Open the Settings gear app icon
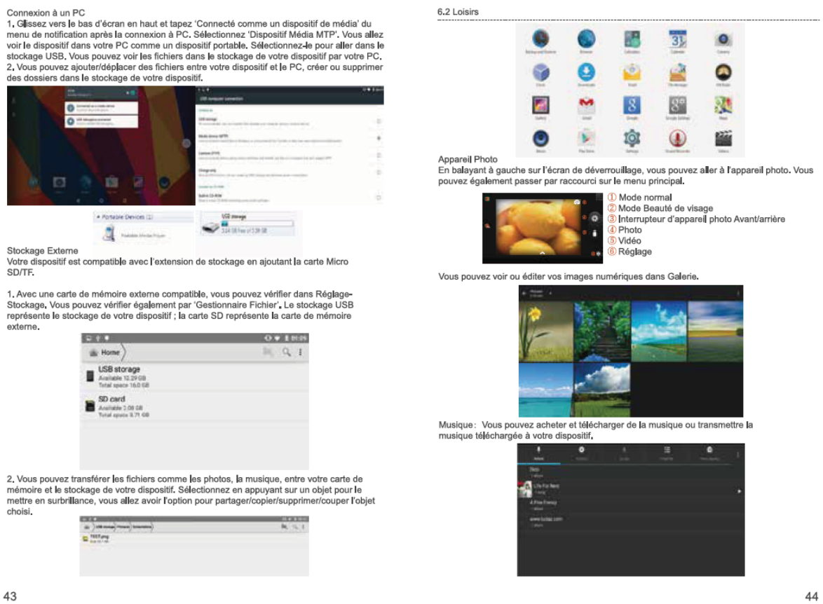This screenshot has height=604, width=823. click(x=632, y=139)
